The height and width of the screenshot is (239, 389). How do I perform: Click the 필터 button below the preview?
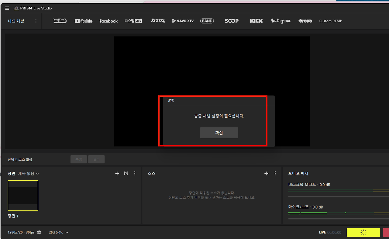(x=96, y=159)
